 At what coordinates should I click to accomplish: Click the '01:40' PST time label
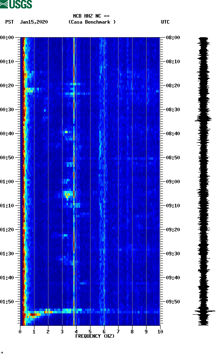(7, 277)
